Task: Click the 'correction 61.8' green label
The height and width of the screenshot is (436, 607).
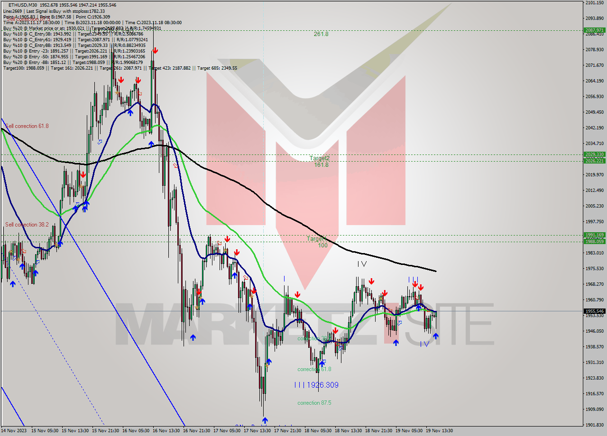Action: pyautogui.click(x=314, y=369)
